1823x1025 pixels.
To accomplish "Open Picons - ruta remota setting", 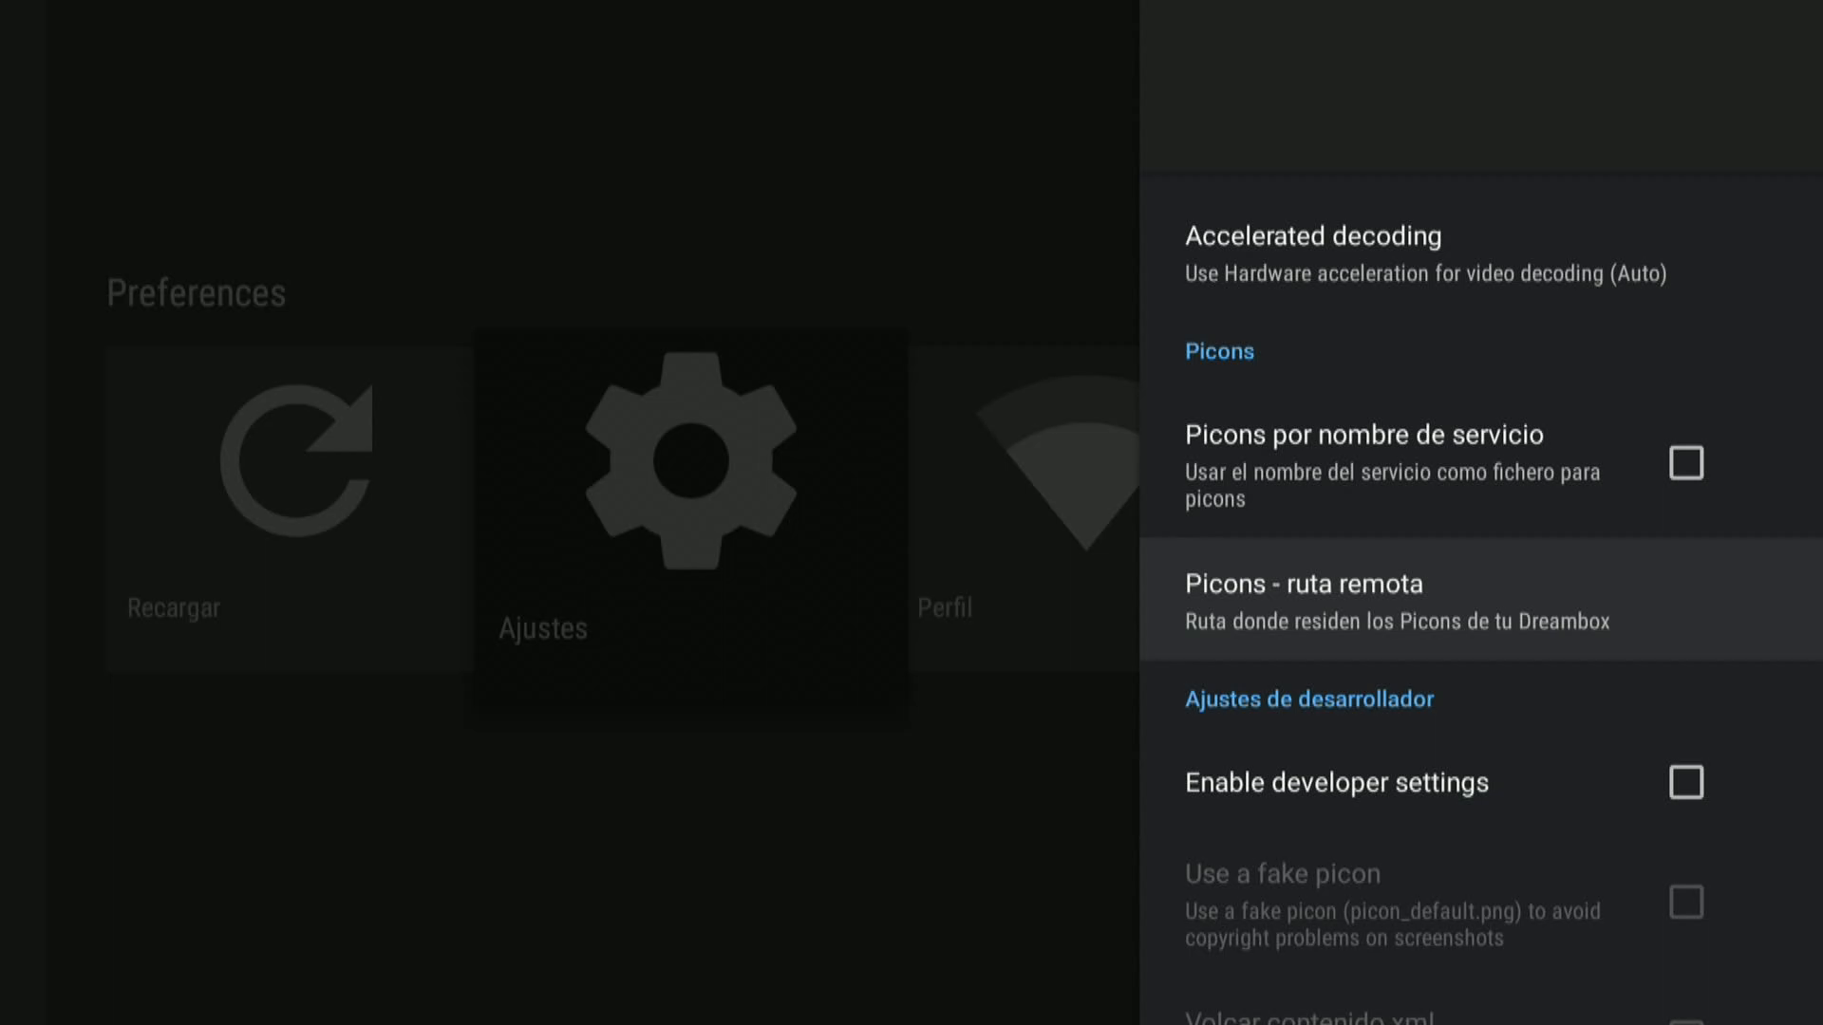I will [1304, 585].
